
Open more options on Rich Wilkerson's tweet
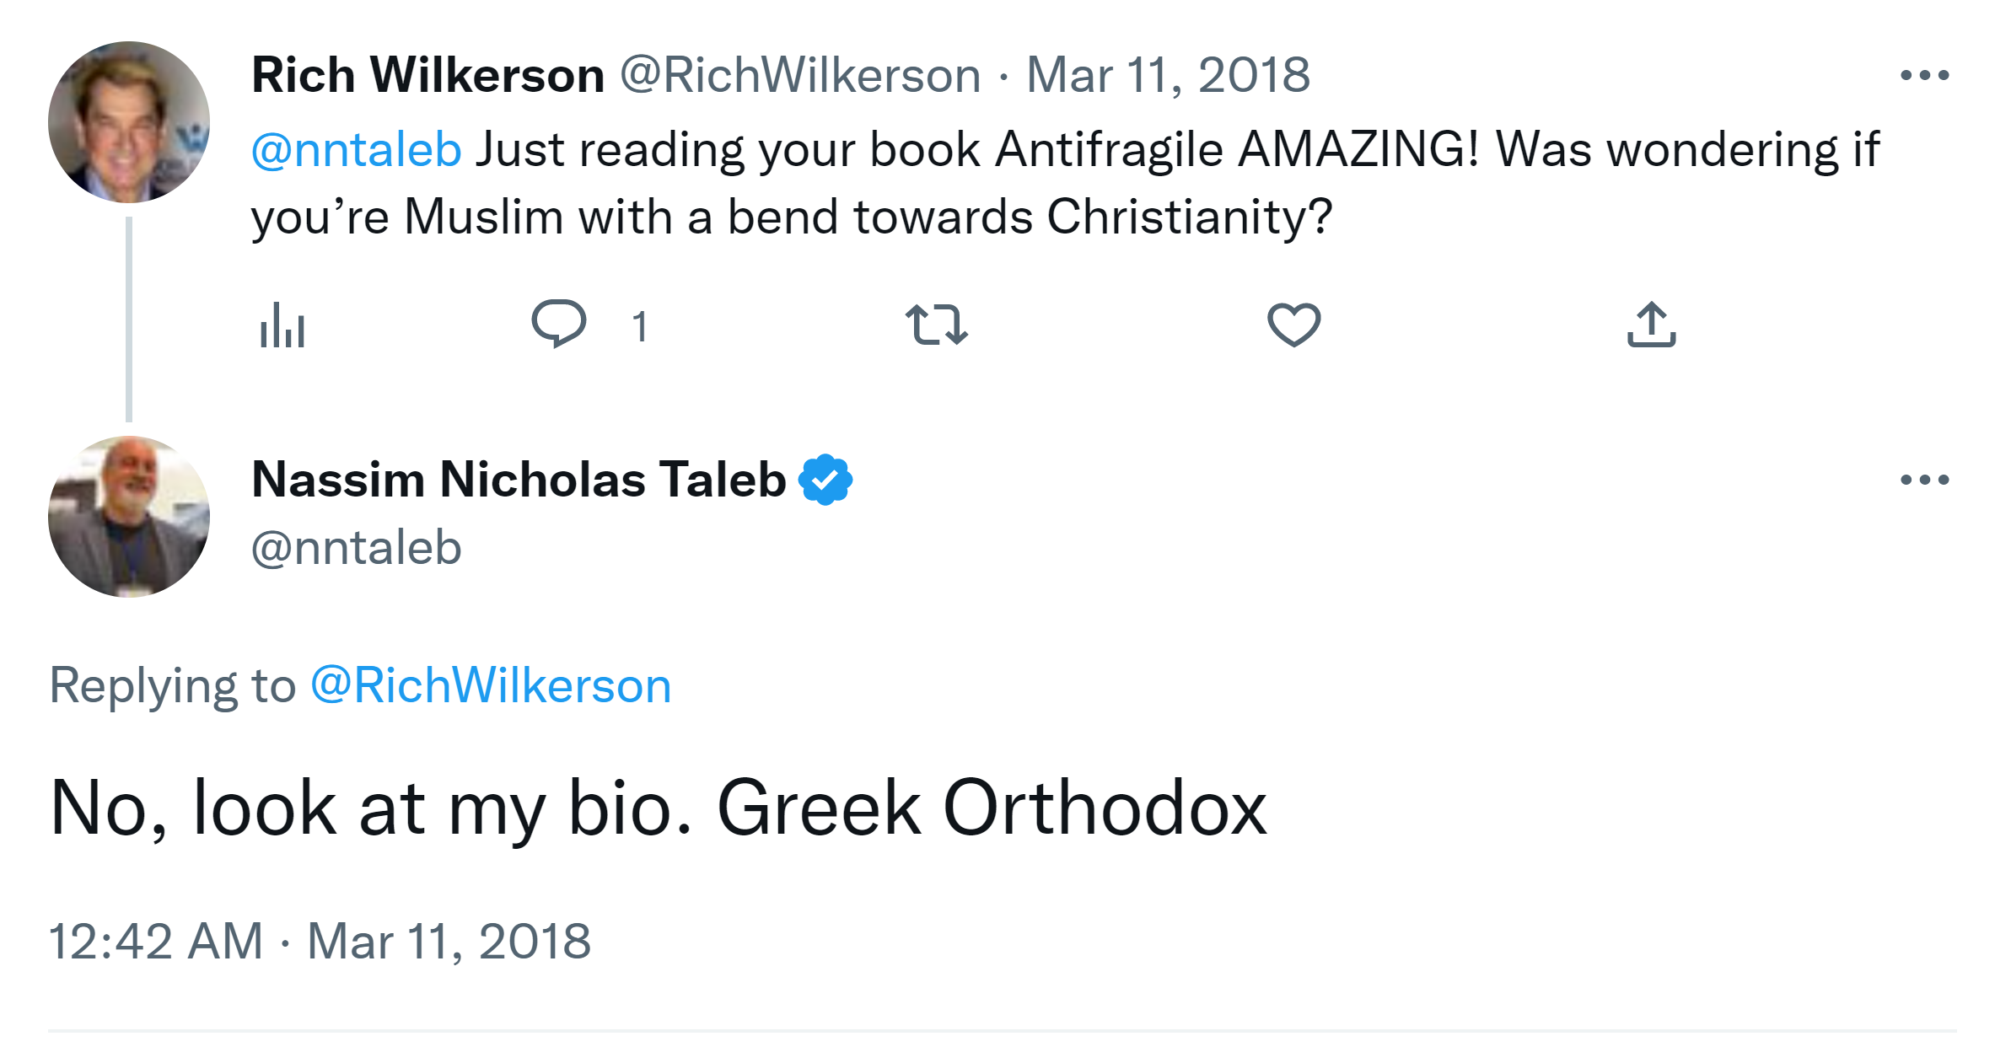(1924, 76)
